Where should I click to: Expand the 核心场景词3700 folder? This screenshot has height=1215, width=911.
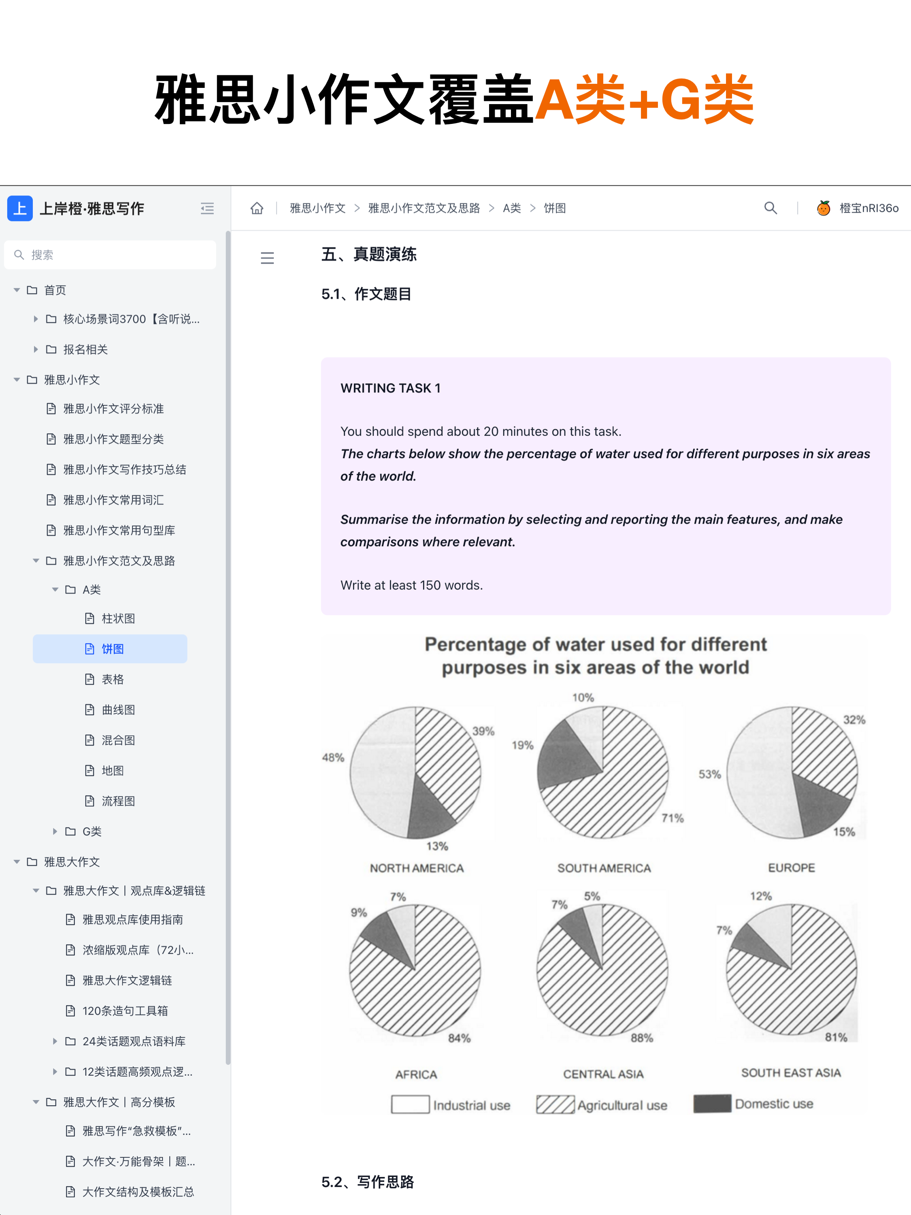point(36,319)
